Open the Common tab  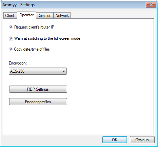pos(44,16)
